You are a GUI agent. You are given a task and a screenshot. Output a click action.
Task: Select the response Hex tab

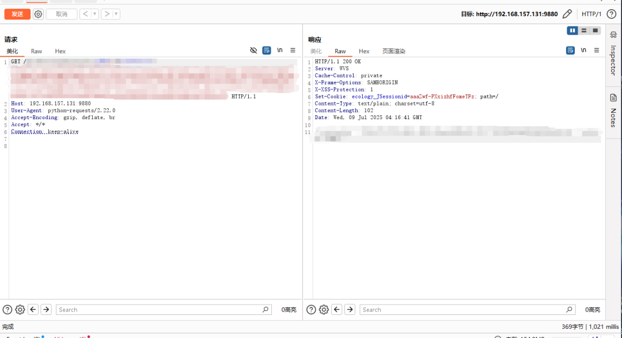point(364,51)
